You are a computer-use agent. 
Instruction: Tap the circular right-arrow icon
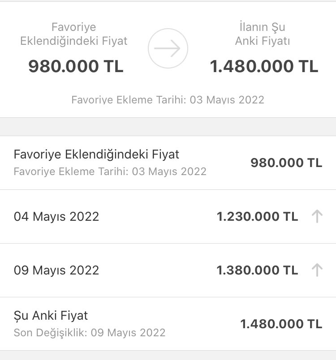(x=168, y=49)
